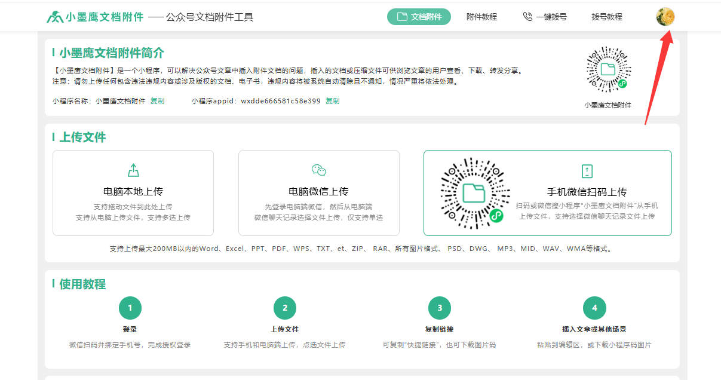721x380 pixels.
Task: Open the 附件教程 menu item
Action: click(x=481, y=17)
